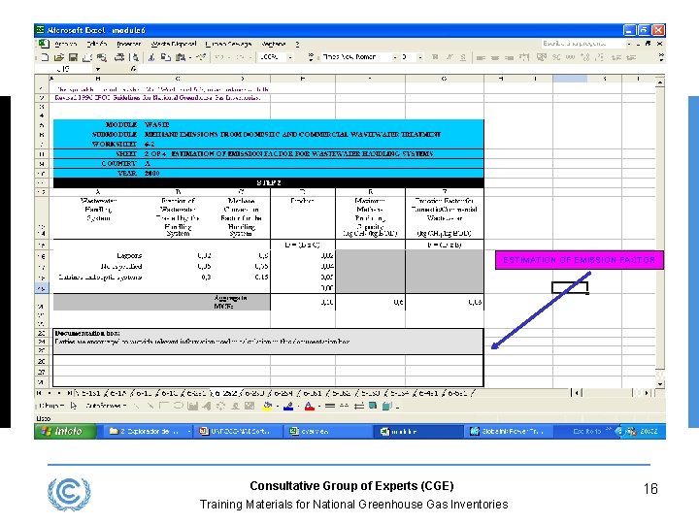The width and height of the screenshot is (699, 524).
Task: Click the vertical scrollbar down arrow
Action: tap(660, 383)
